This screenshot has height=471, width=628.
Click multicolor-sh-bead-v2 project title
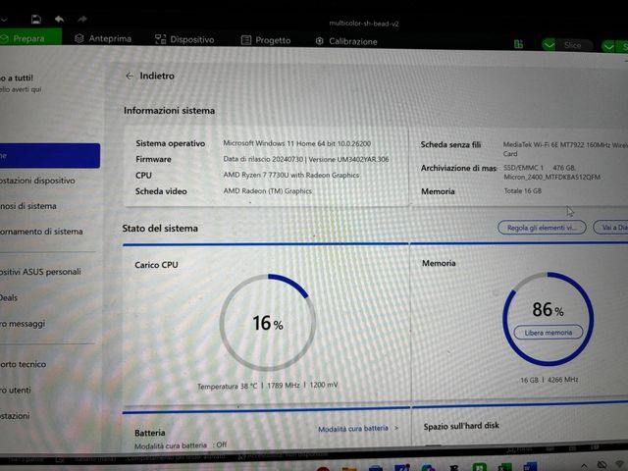click(x=364, y=24)
